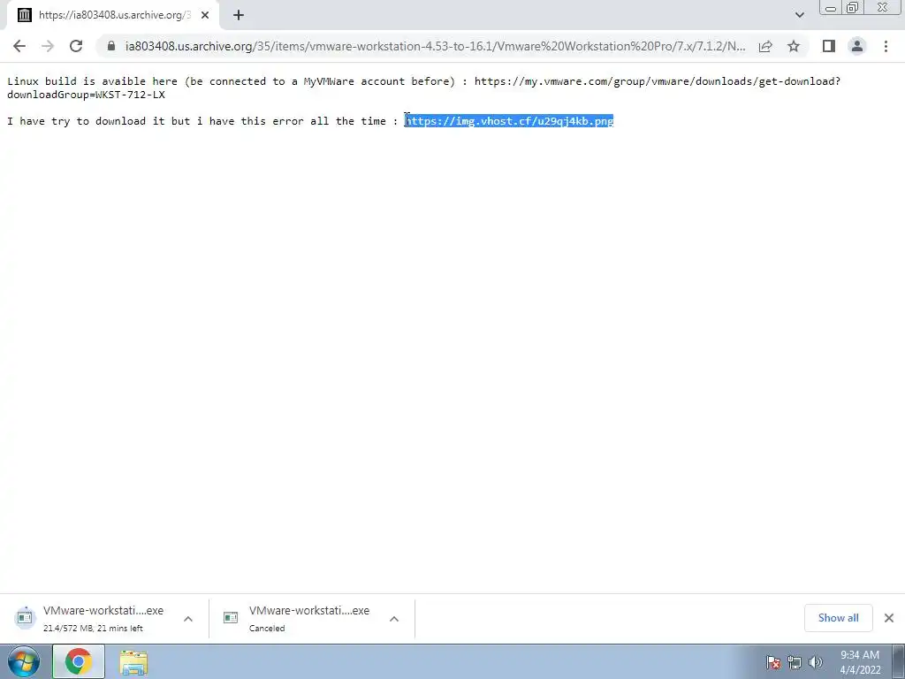Click the network icon in the system tray
The height and width of the screenshot is (679, 905).
[x=795, y=662]
